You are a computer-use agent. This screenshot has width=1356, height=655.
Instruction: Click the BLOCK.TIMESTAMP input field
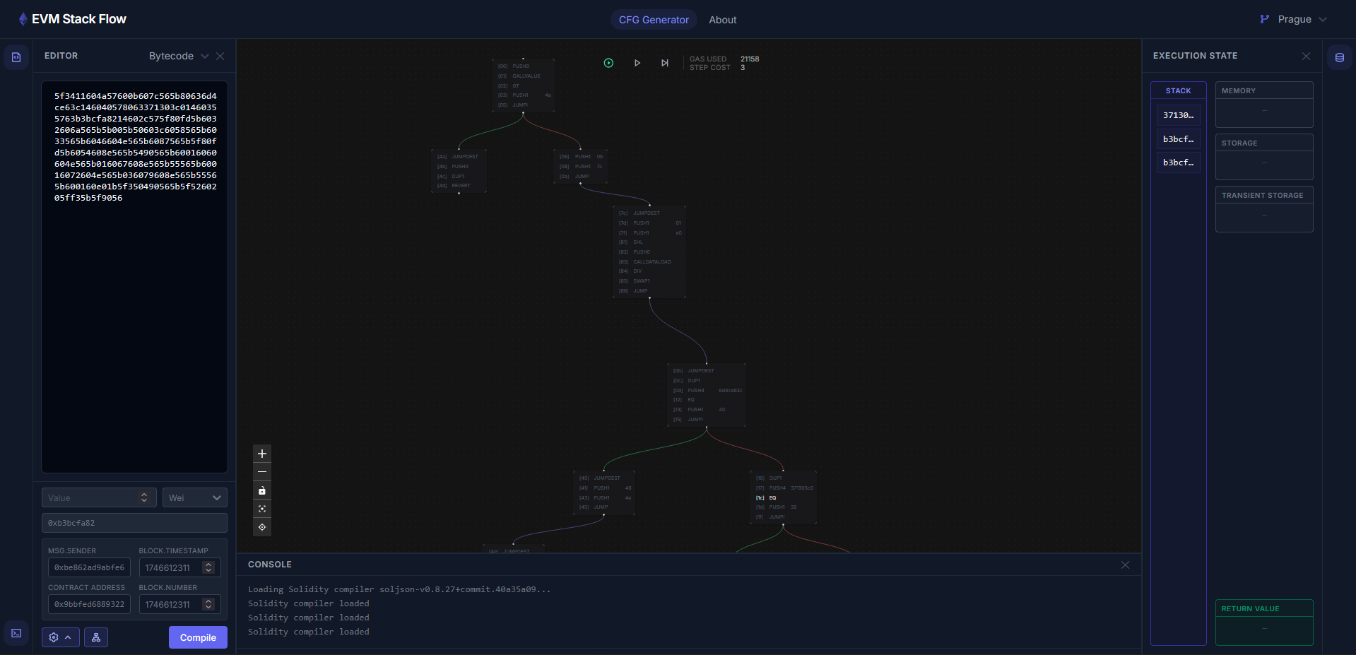(179, 567)
